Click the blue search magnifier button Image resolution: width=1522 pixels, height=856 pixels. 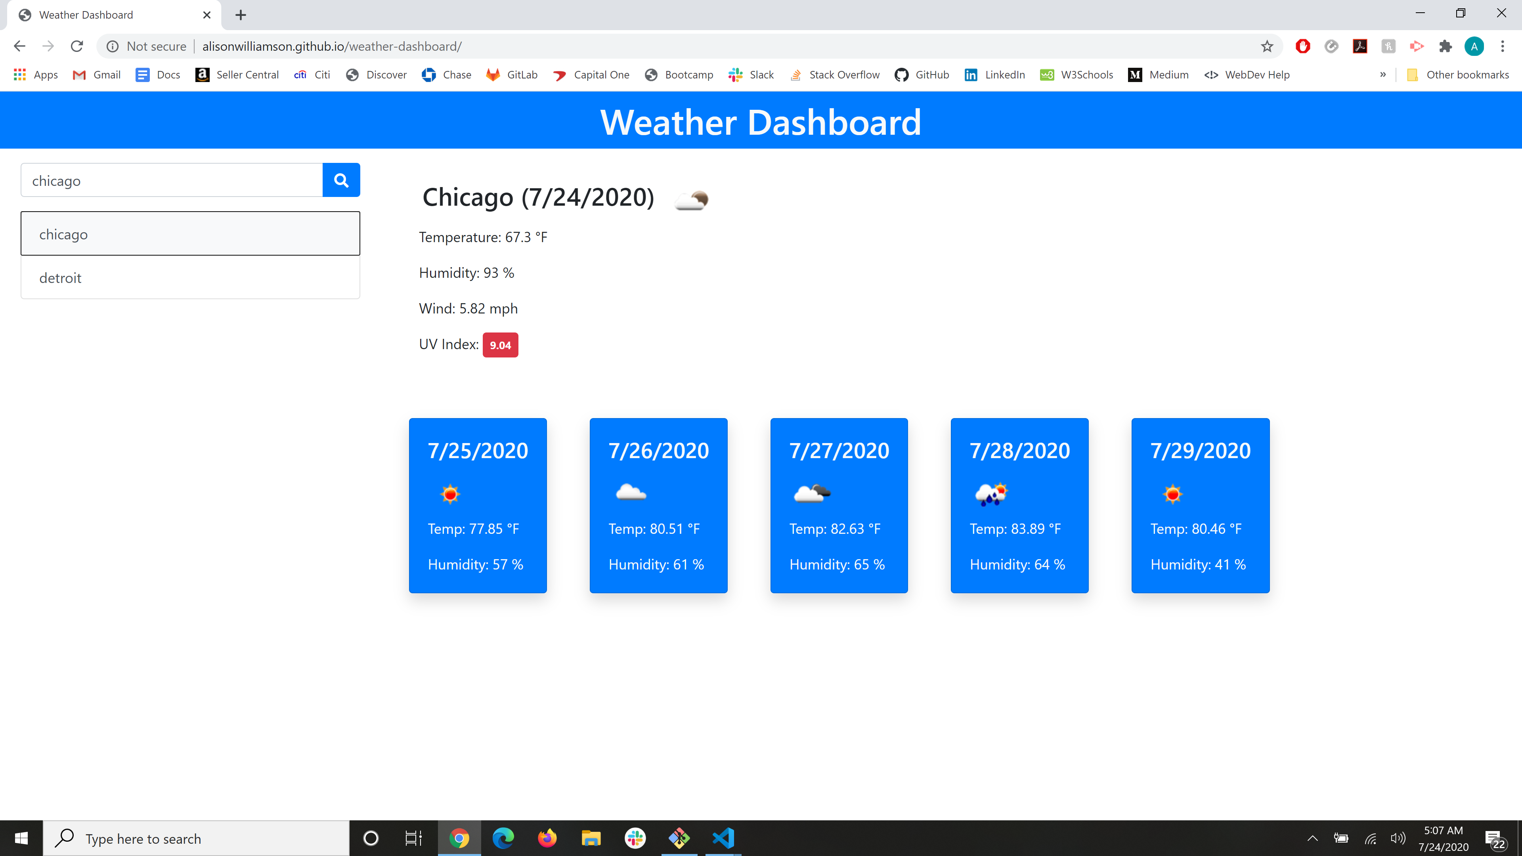(341, 180)
